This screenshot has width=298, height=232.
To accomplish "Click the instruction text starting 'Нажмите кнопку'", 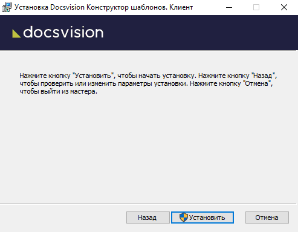I will (148, 83).
